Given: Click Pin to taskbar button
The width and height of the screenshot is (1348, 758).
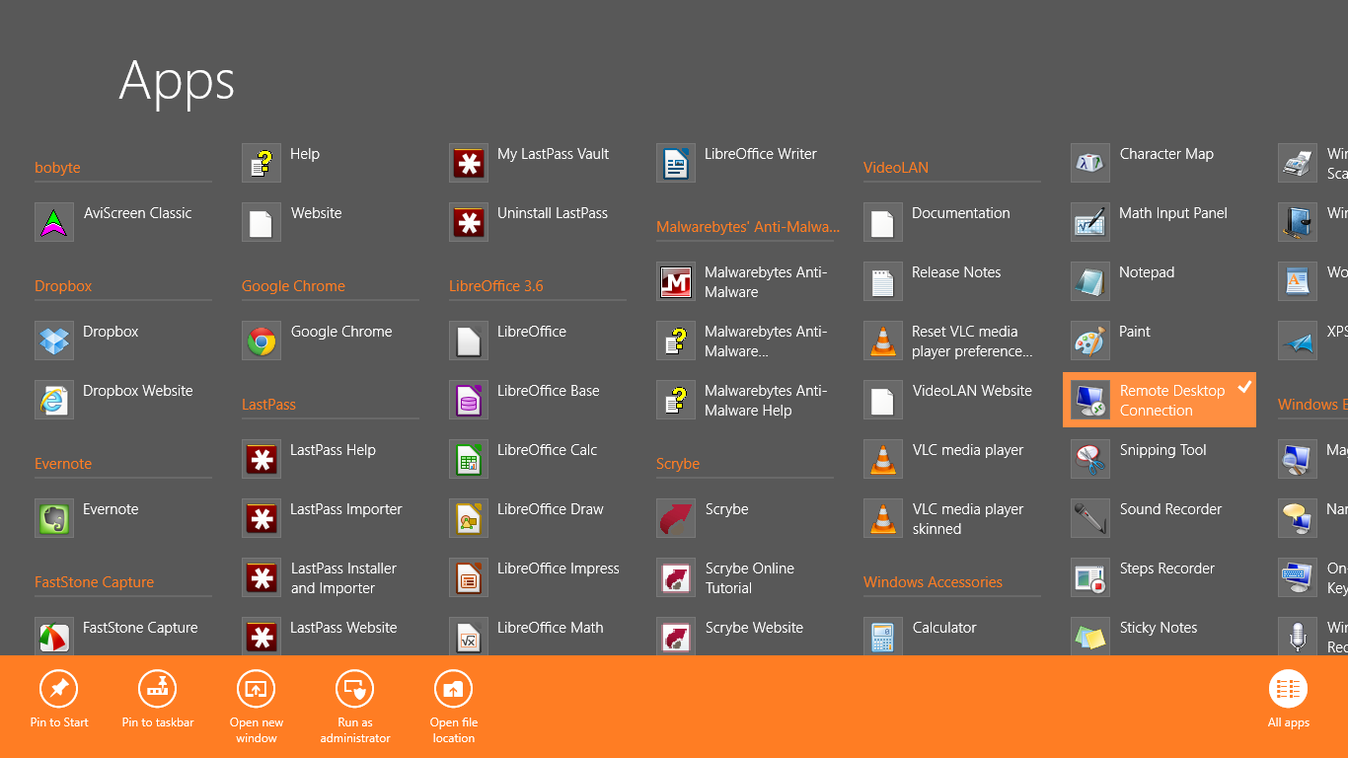Looking at the screenshot, I should tap(158, 699).
